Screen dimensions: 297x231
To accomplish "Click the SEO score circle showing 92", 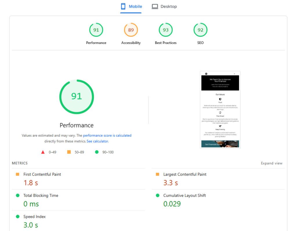I will [x=200, y=30].
